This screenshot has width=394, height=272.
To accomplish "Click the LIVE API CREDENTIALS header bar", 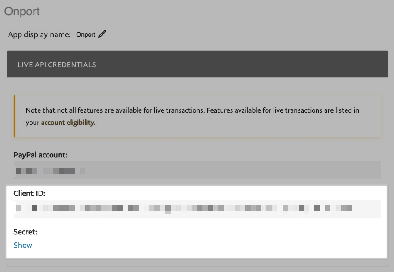I will [x=197, y=64].
